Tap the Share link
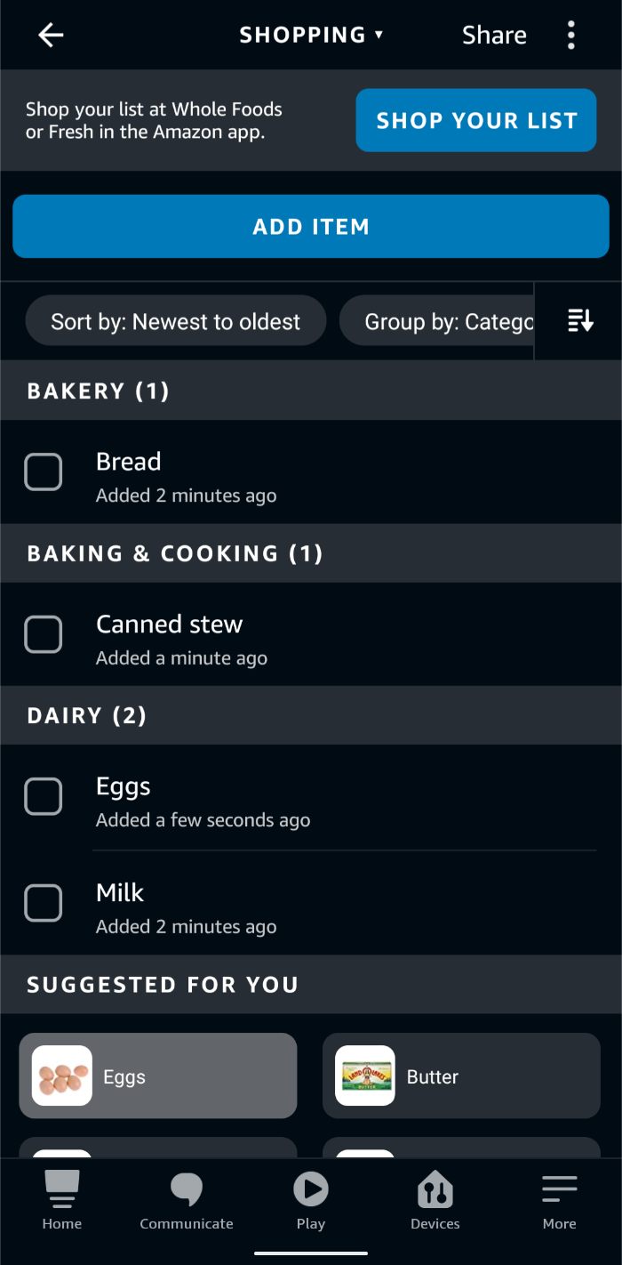The image size is (622, 1265). (494, 36)
